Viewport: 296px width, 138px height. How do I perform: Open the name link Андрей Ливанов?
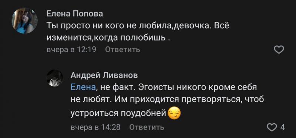click(104, 75)
